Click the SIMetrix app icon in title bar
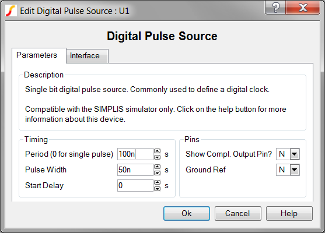The width and height of the screenshot is (325, 233). tap(11, 10)
